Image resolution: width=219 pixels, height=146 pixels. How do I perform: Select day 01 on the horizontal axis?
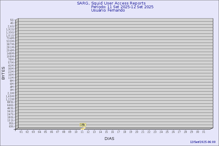21,132
